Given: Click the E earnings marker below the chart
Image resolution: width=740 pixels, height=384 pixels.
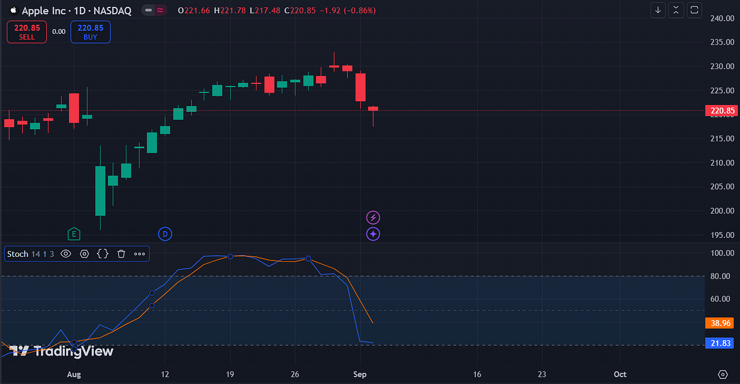Looking at the screenshot, I should tap(74, 234).
